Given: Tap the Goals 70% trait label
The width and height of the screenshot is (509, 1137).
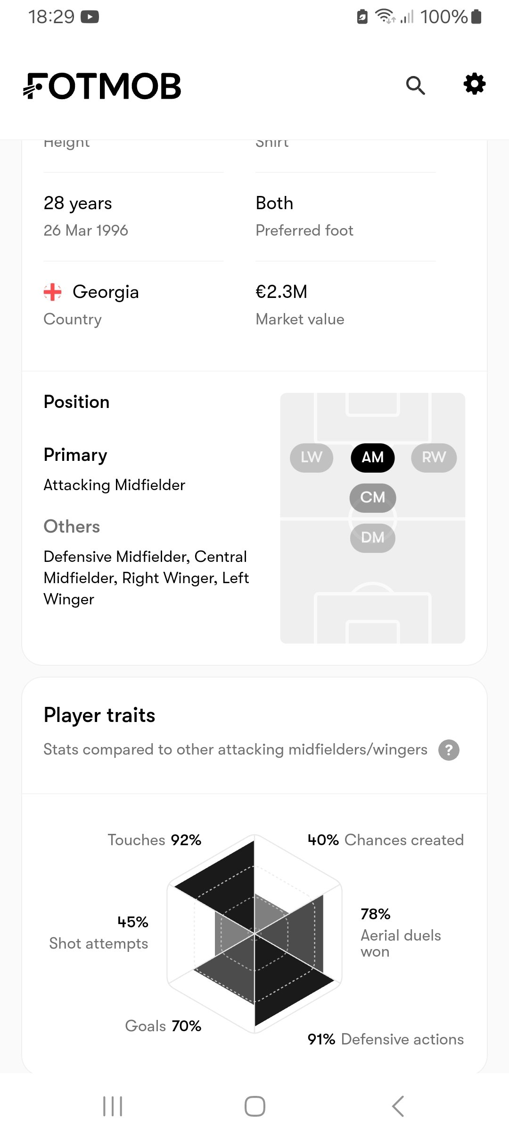Looking at the screenshot, I should pos(163,1026).
